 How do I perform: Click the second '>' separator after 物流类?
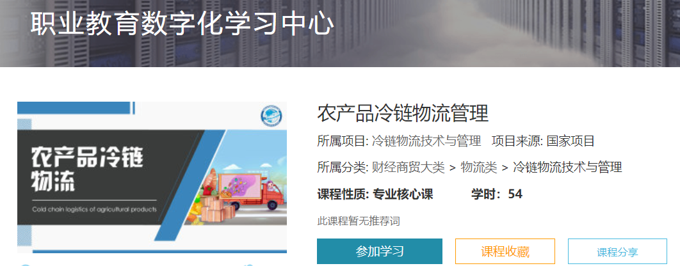[x=505, y=168]
